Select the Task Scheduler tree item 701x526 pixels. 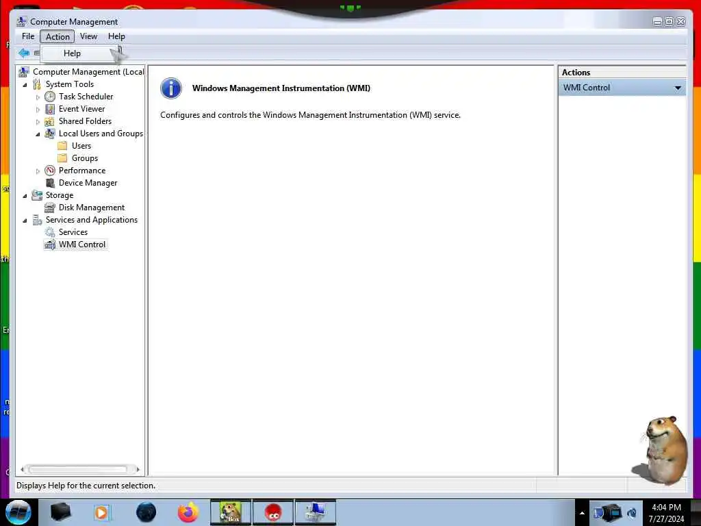(x=86, y=97)
